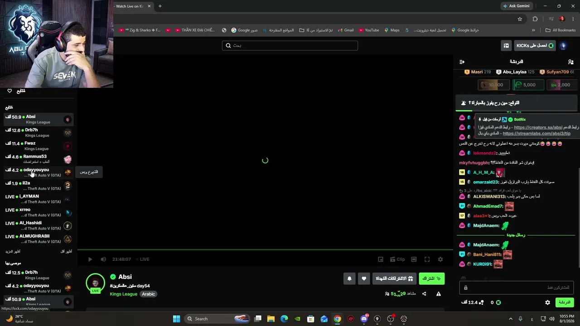Share the stream via the share icon
This screenshot has height=326, width=580.
coord(424,294)
